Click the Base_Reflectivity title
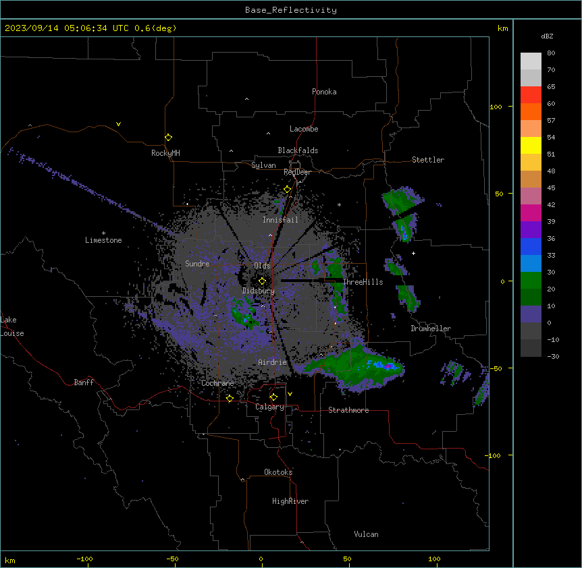 click(291, 10)
